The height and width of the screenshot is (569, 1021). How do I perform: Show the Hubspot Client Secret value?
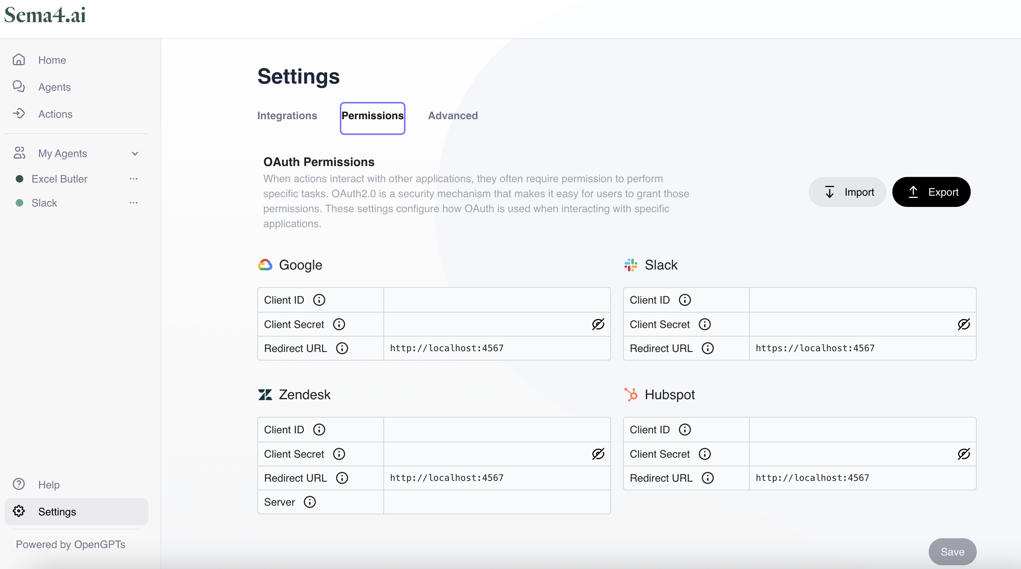[964, 454]
